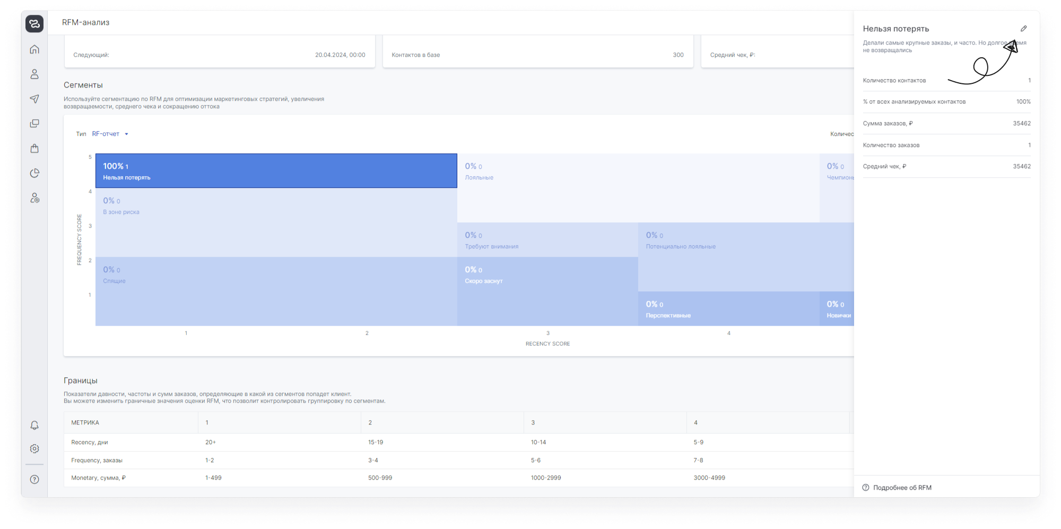Click the Recency boundary cell 5-9

coord(699,442)
